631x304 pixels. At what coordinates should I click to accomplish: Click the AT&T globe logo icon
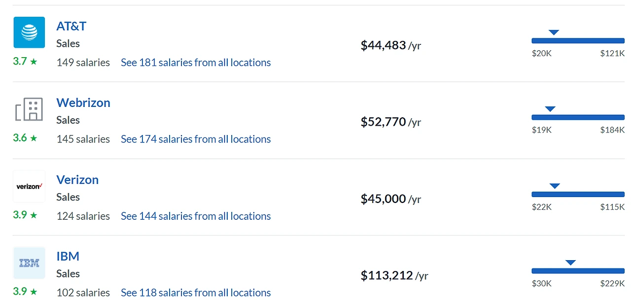click(29, 33)
